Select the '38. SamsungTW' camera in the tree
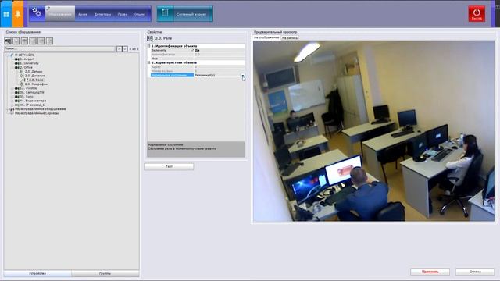This screenshot has width=500, height=281. (x=32, y=92)
